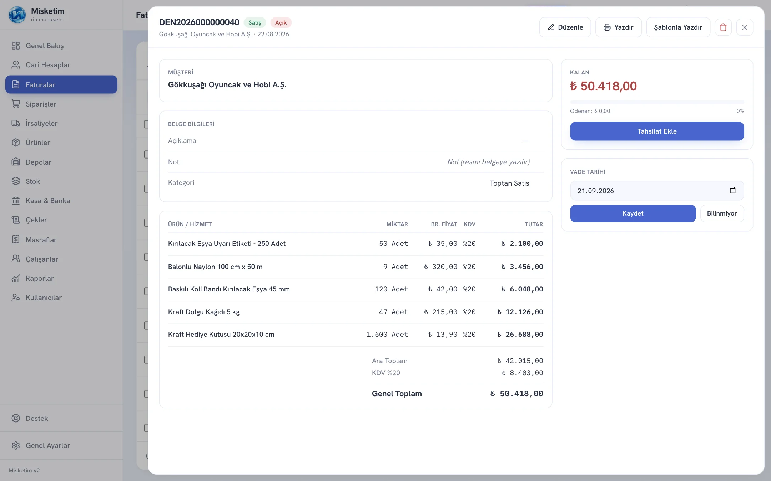Click the Genel Toplam amount ₺ 50.418,00
The height and width of the screenshot is (481, 771).
[x=516, y=393]
